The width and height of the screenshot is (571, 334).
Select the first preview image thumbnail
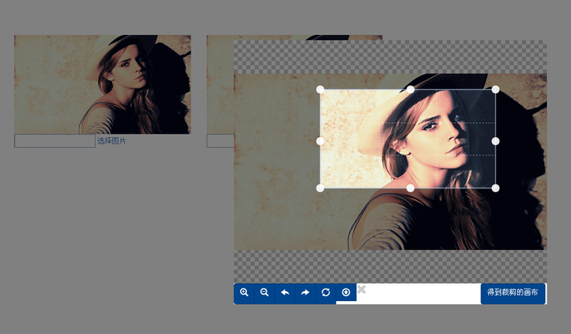tap(102, 84)
